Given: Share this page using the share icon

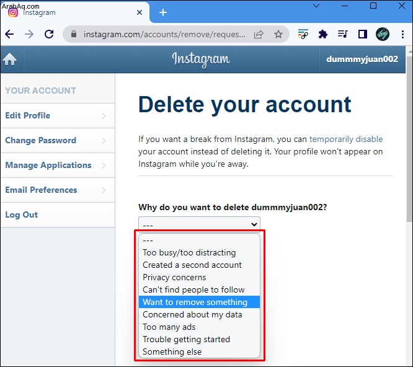Looking at the screenshot, I should [x=259, y=34].
